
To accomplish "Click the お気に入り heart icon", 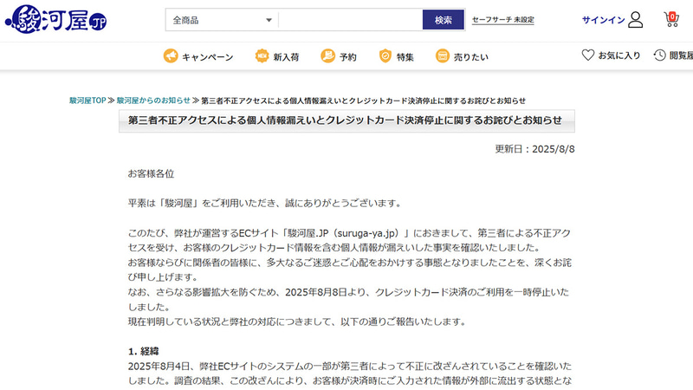I will [x=588, y=55].
